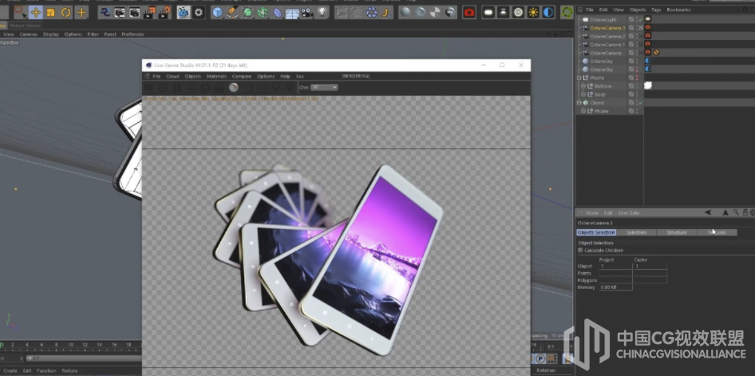Viewport: 755px width, 376px height.
Task: Open the Spline pen tool
Action: pyautogui.click(x=232, y=13)
